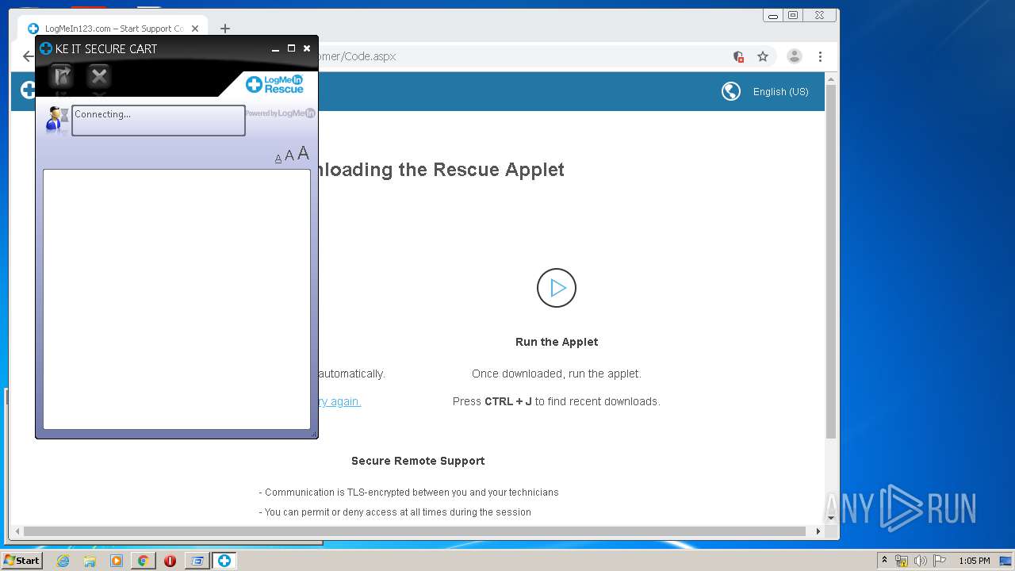Maximize the KE IT SECURE CART window

tap(291, 48)
